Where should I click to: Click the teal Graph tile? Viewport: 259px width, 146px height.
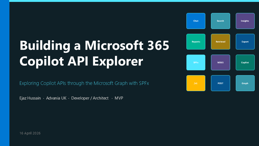tap(245, 83)
